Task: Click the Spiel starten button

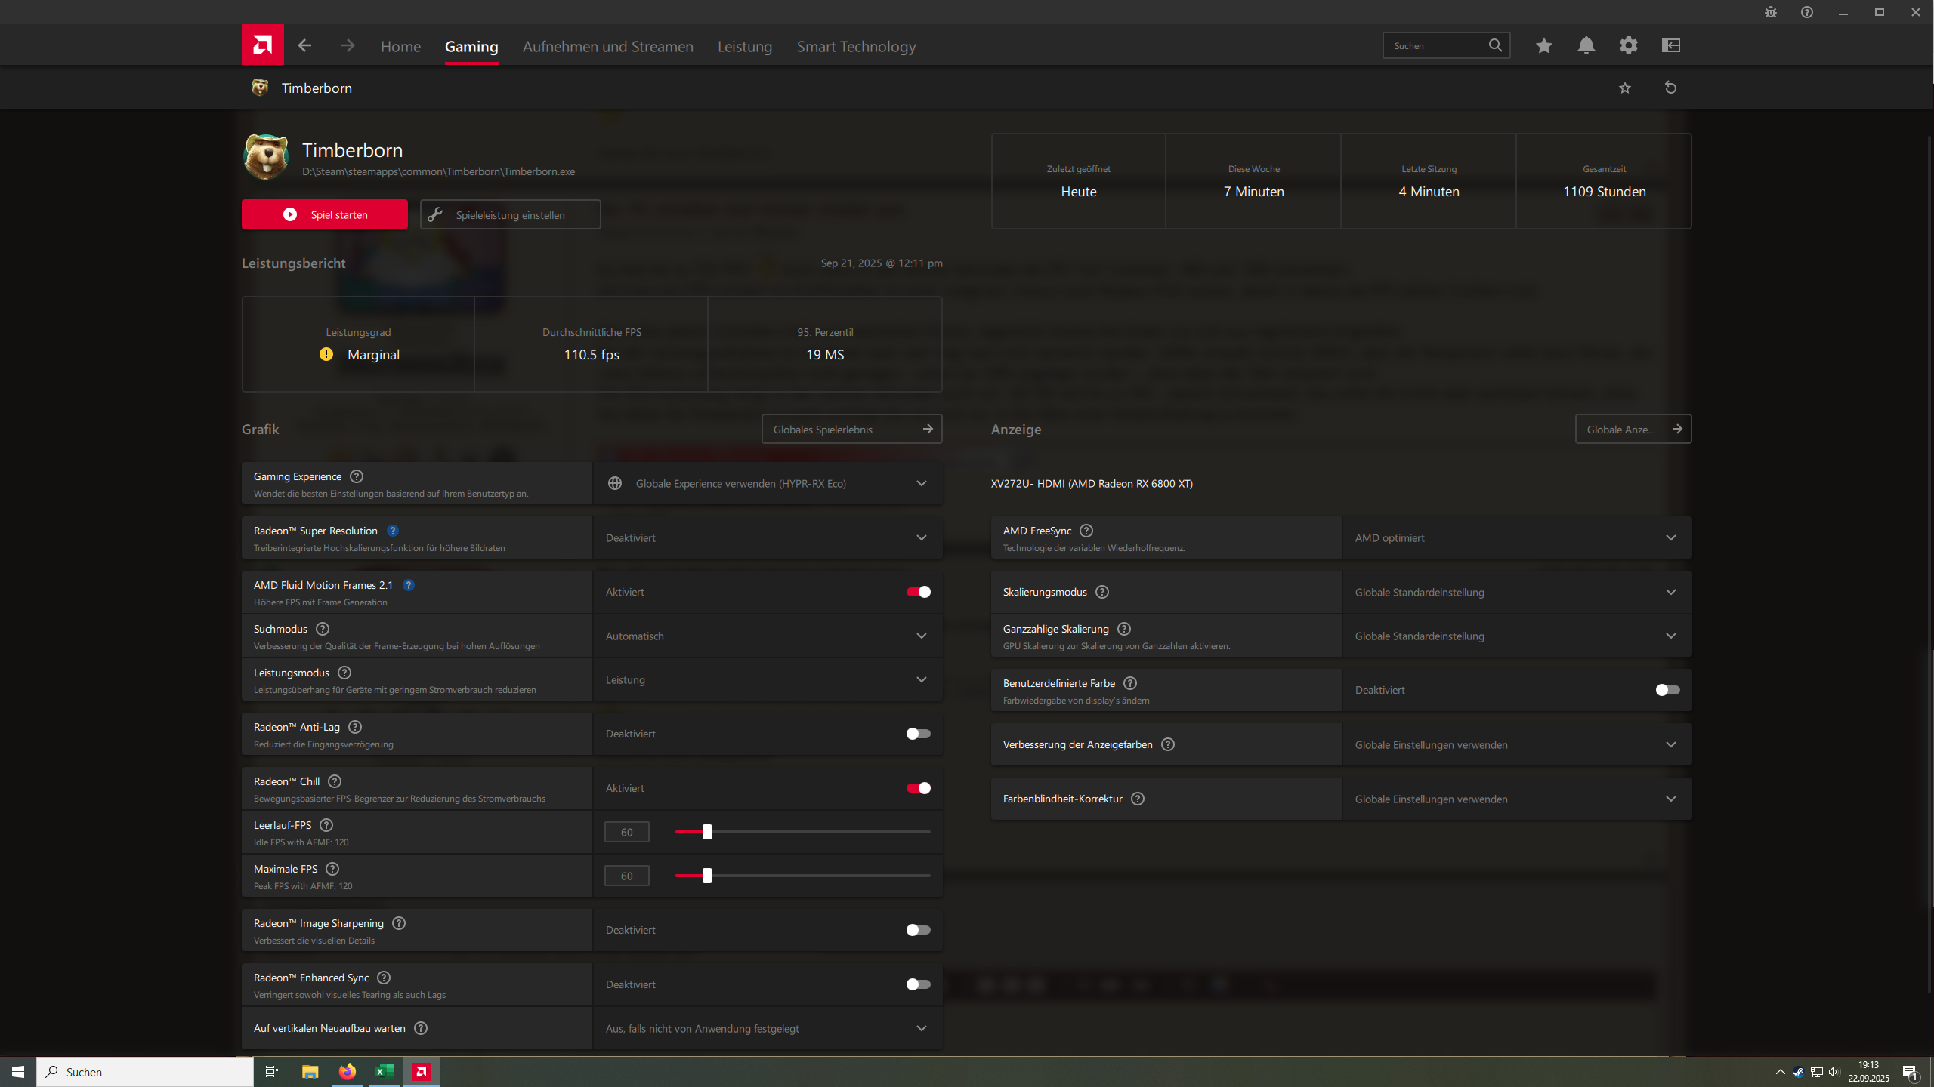Action: [324, 214]
